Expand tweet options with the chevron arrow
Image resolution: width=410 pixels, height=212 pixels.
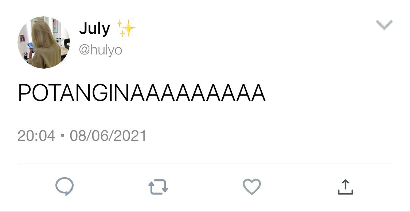(x=384, y=25)
